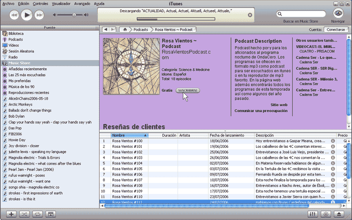
Task: Sort by the Duración column header
Action: click(x=163, y=135)
